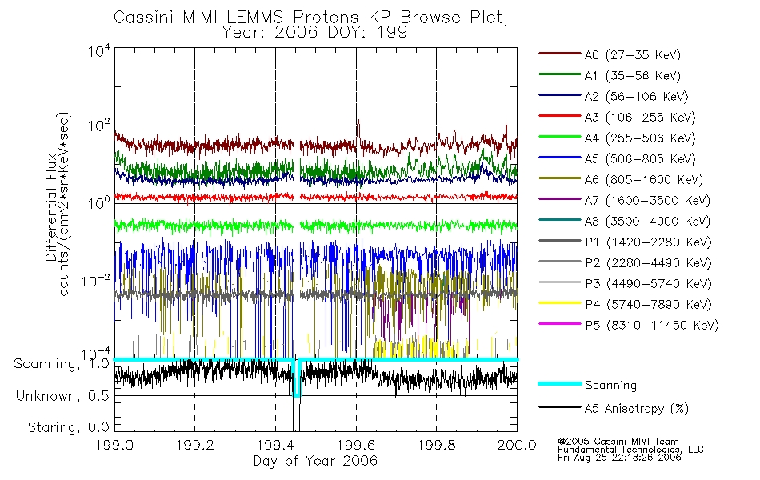Click the red A3 legend line
This screenshot has height=480, width=760.
click(559, 116)
